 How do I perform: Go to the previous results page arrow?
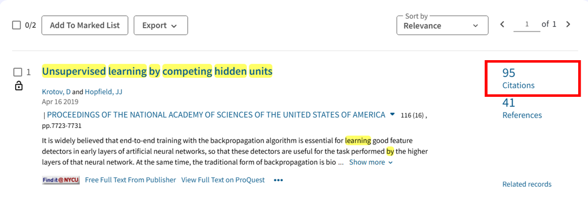[502, 24]
